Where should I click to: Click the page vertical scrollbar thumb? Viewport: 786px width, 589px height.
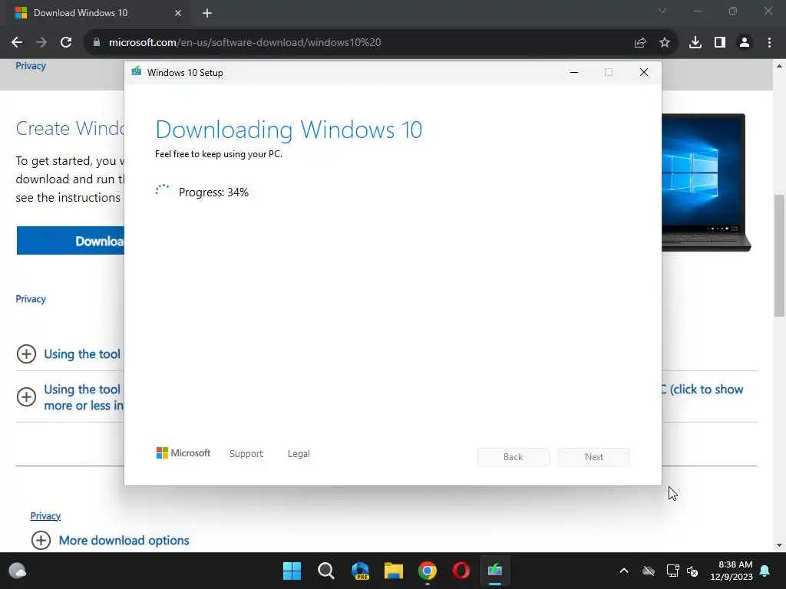(x=779, y=255)
